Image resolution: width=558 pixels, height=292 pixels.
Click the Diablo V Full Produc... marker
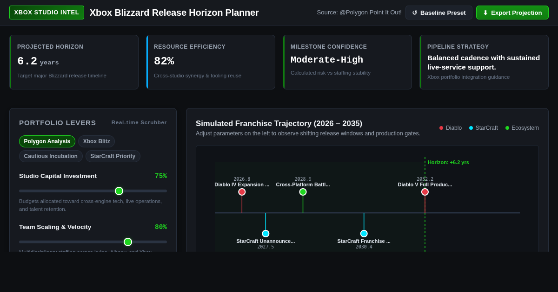(425, 192)
